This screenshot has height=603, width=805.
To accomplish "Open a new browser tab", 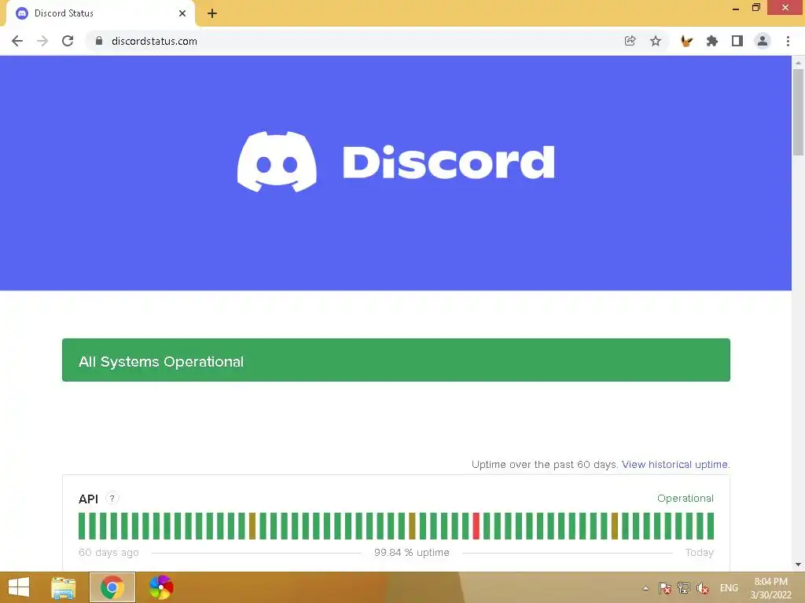I will pos(212,13).
